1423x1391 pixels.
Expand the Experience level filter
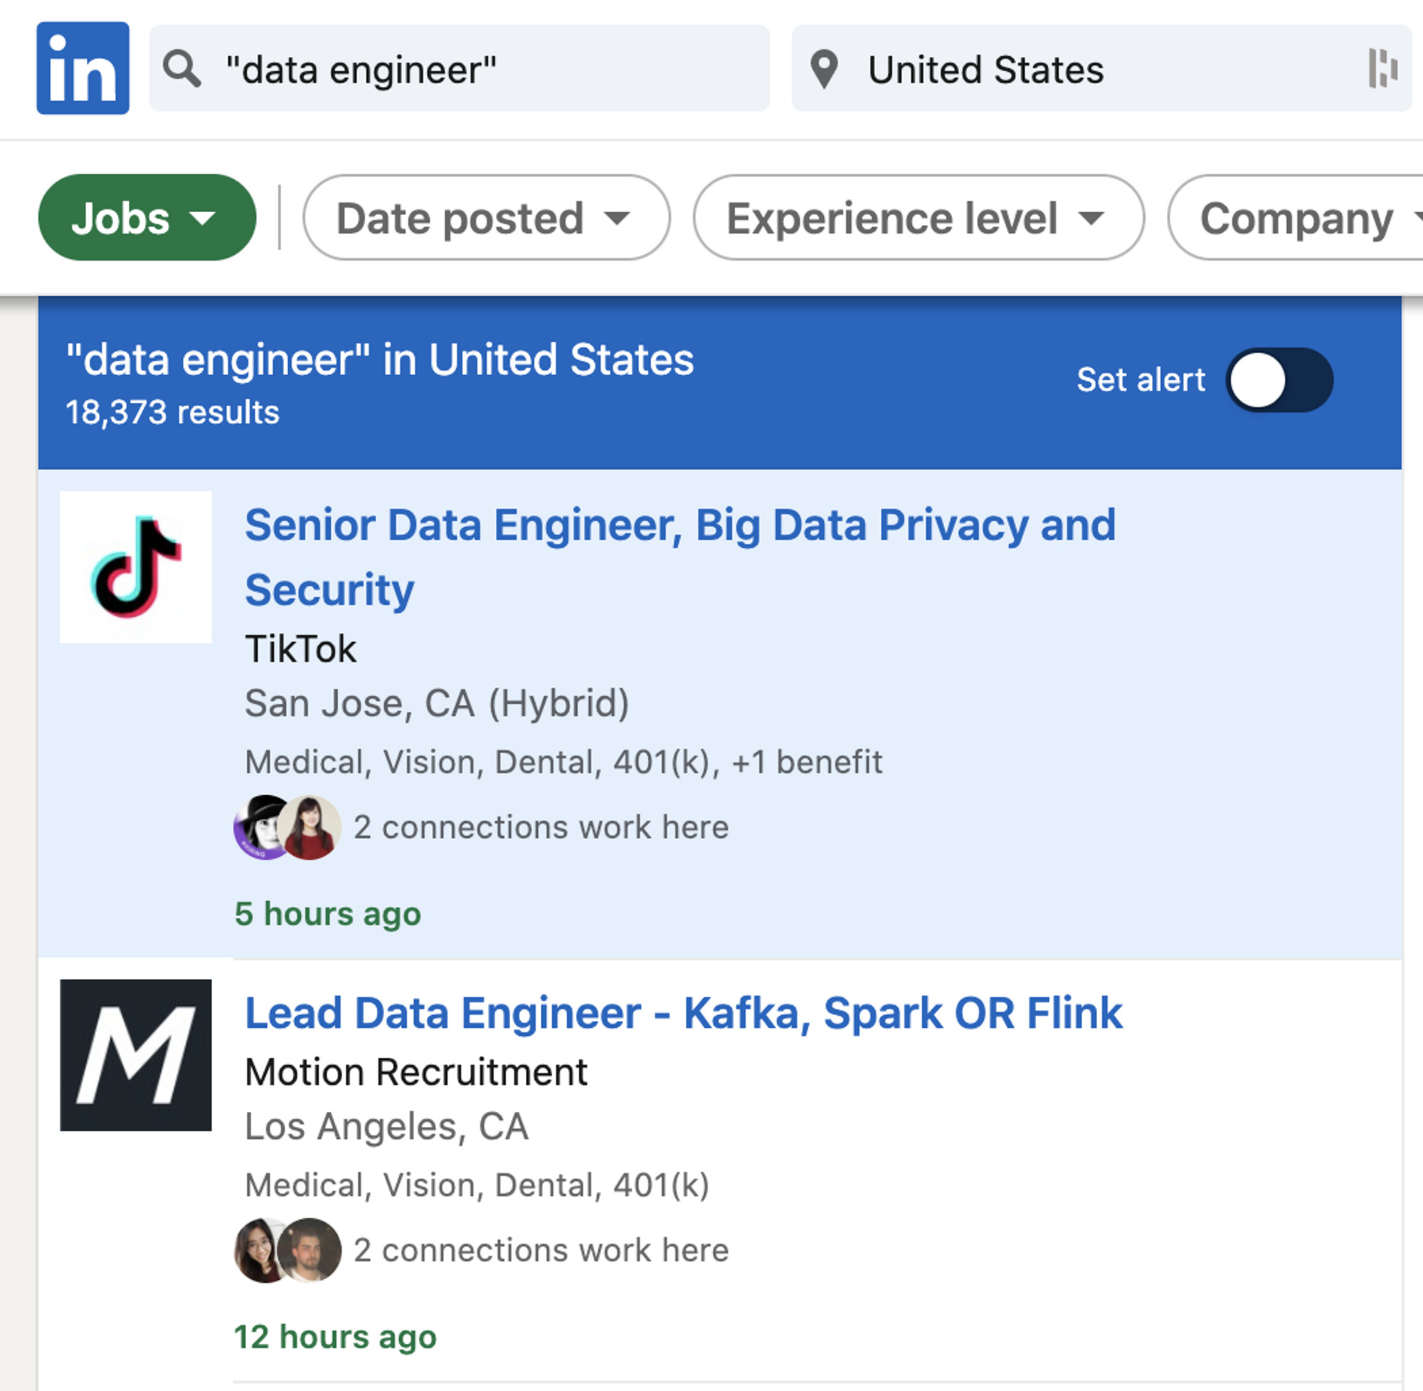coord(916,218)
